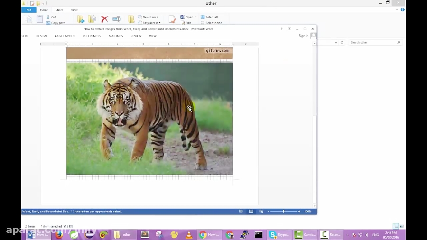Click the Word zoom slider handle

(x=284, y=212)
